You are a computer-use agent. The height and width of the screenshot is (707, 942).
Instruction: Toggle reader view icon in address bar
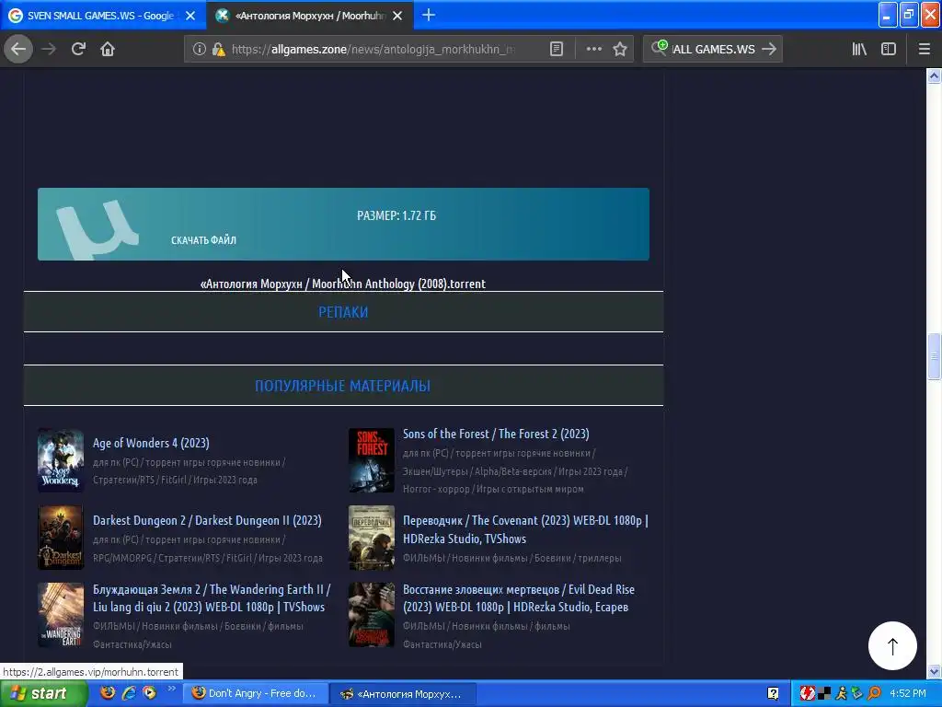[x=557, y=50]
